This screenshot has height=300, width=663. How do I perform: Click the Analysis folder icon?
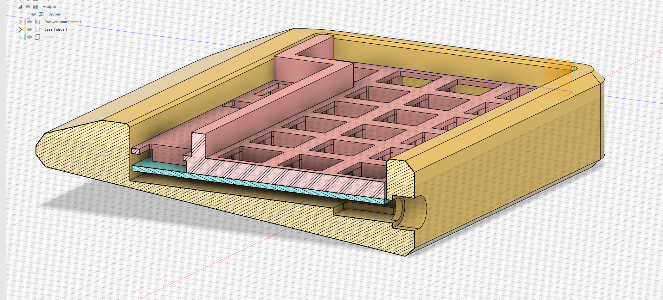(x=36, y=7)
